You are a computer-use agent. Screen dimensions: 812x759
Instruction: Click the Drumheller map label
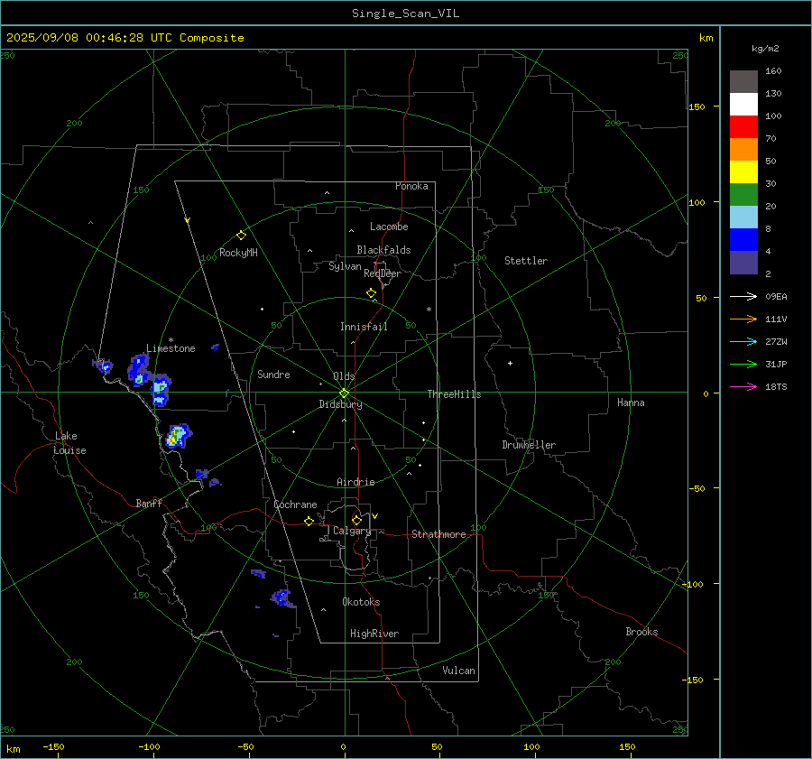tap(529, 445)
